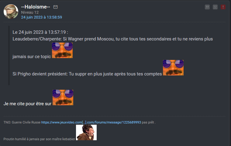Open the post permalink dated 24 juin 2023 13:58:59
The image size is (231, 146).
42,17
